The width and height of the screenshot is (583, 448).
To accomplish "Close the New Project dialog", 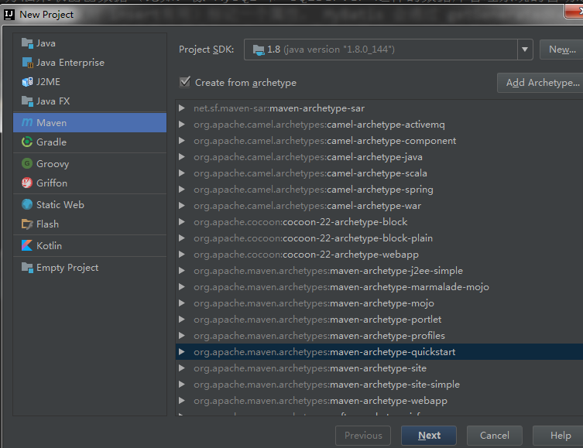I will 574,11.
